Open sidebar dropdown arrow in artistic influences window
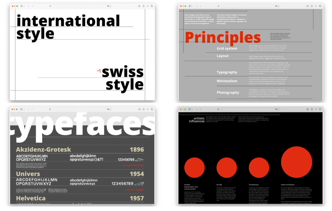This screenshot has height=211, width=332. (193, 109)
